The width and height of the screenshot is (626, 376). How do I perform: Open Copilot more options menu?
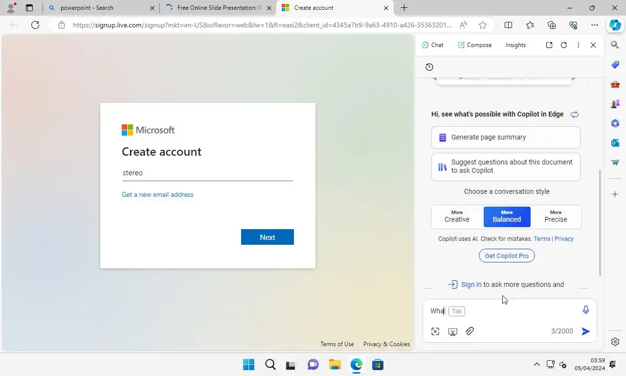(x=579, y=45)
